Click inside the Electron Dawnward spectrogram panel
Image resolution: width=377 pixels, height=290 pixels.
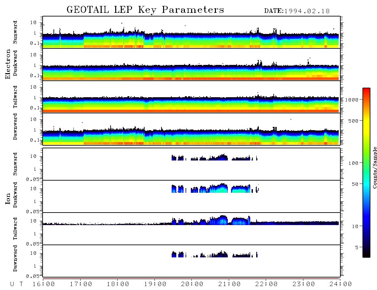point(191,129)
